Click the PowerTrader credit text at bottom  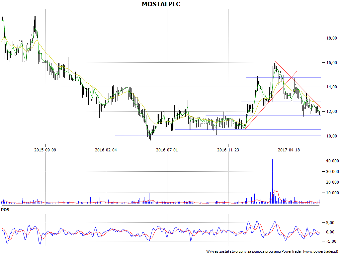coord(273,252)
